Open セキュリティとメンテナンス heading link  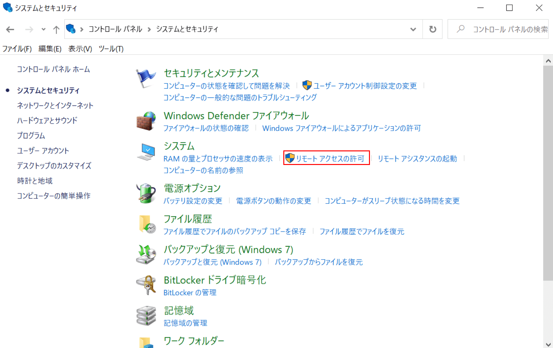[x=211, y=73]
